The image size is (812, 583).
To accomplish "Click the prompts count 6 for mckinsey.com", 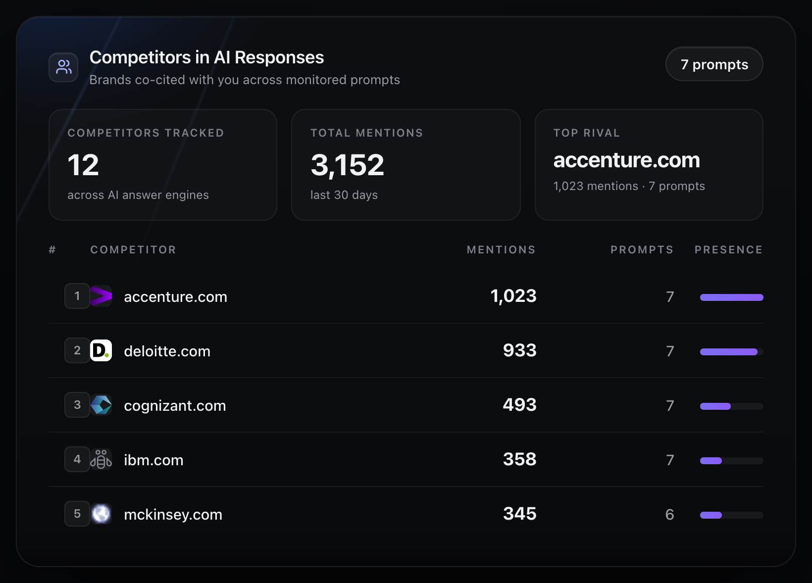I will pos(669,515).
